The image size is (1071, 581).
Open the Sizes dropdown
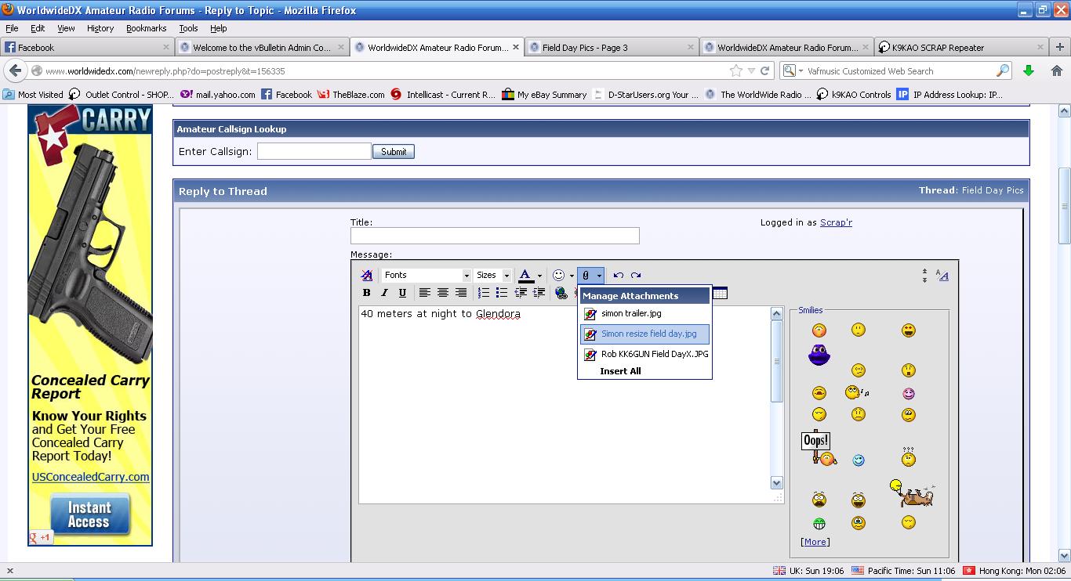tap(493, 276)
